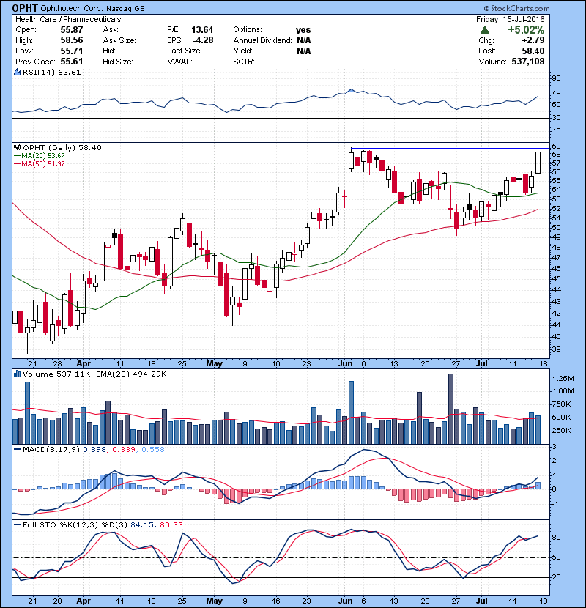Click the blue resistance line near 59

pyautogui.click(x=450, y=149)
